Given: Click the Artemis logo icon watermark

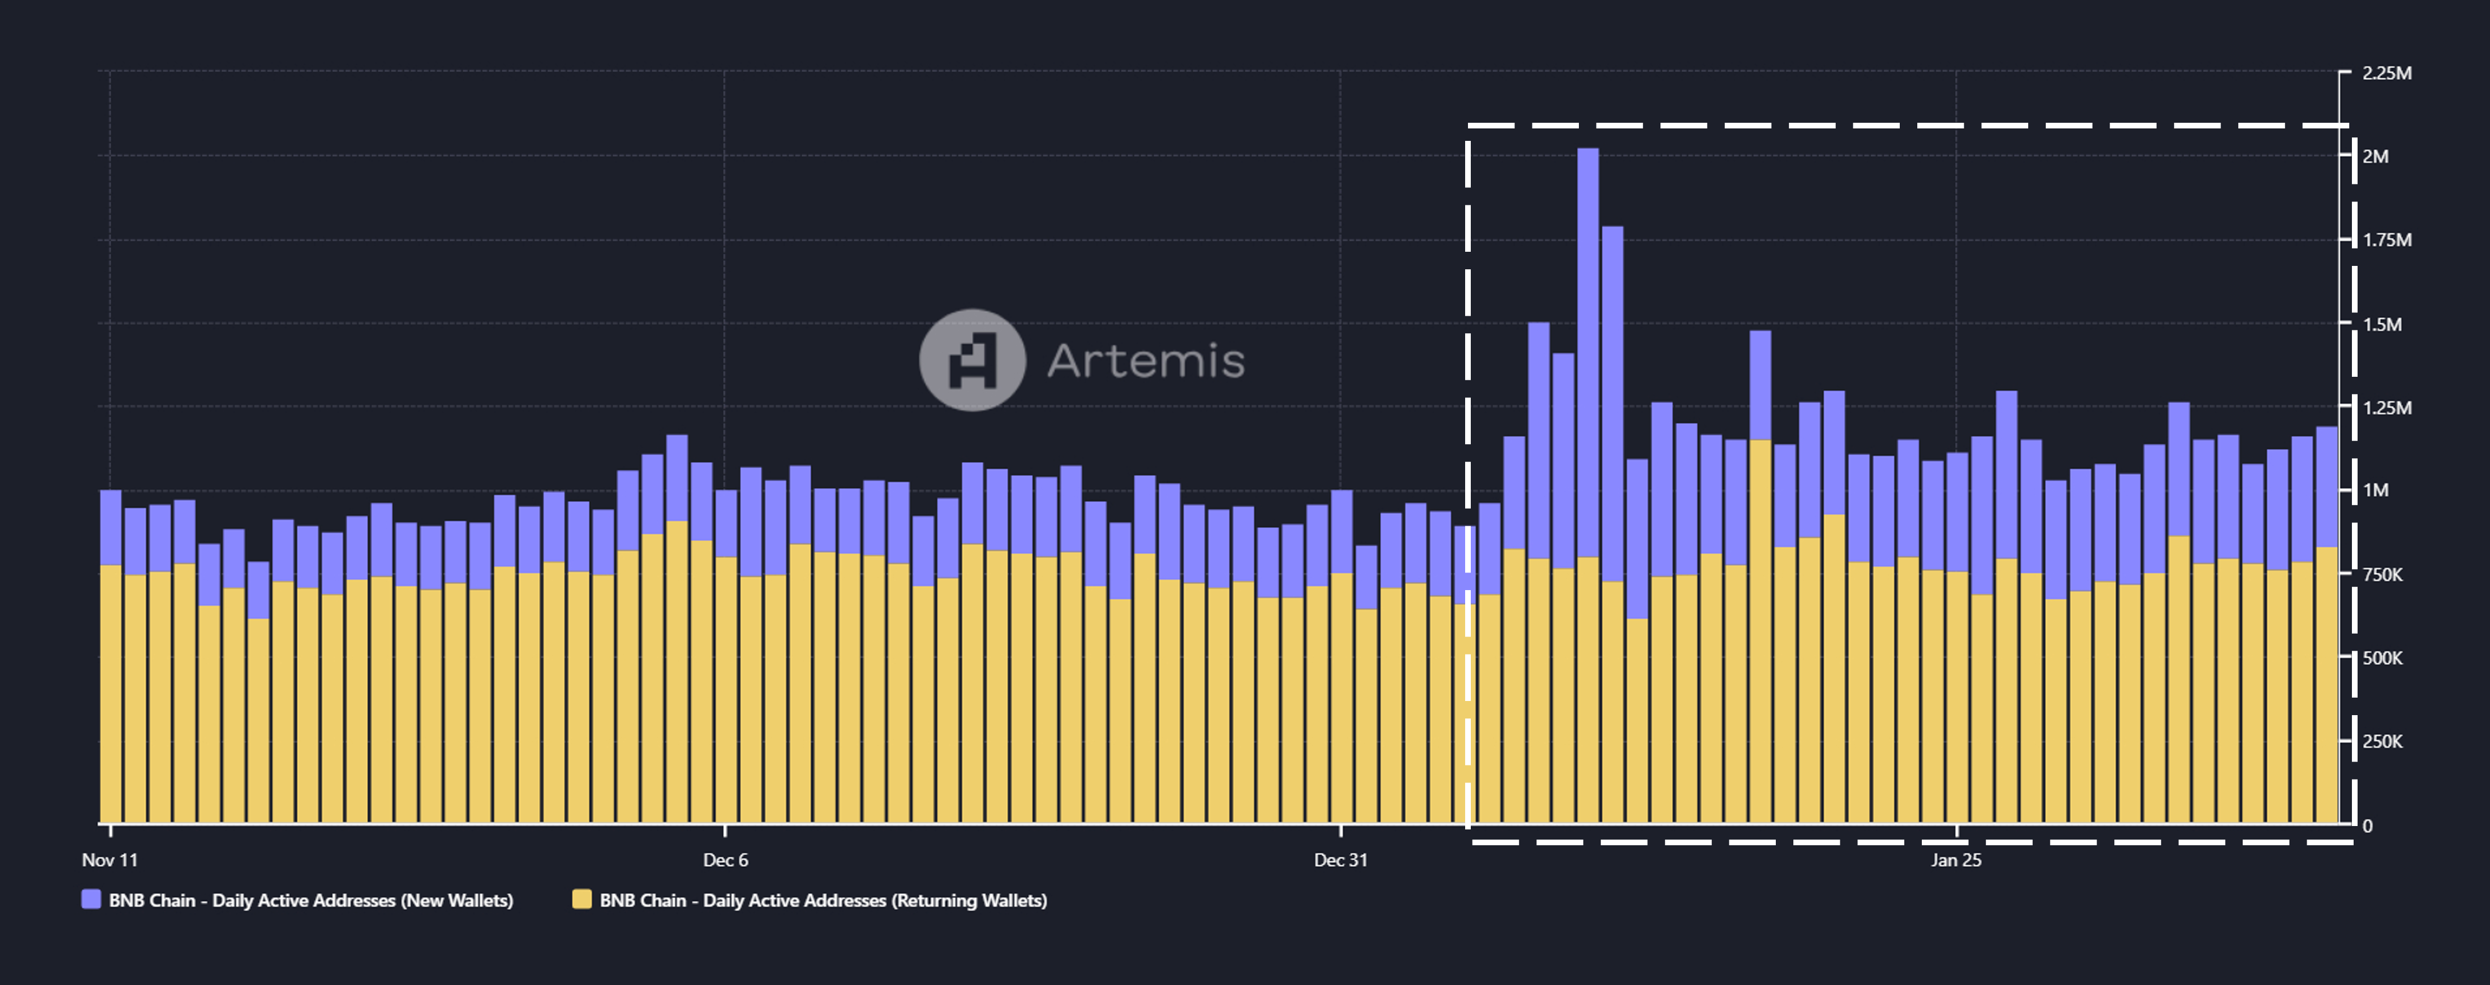Looking at the screenshot, I should coord(972,360).
